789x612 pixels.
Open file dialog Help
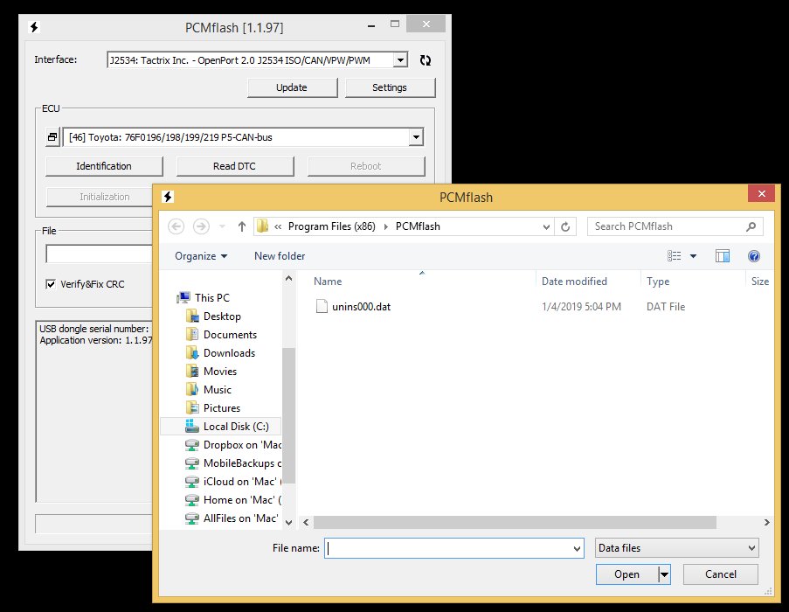point(754,256)
